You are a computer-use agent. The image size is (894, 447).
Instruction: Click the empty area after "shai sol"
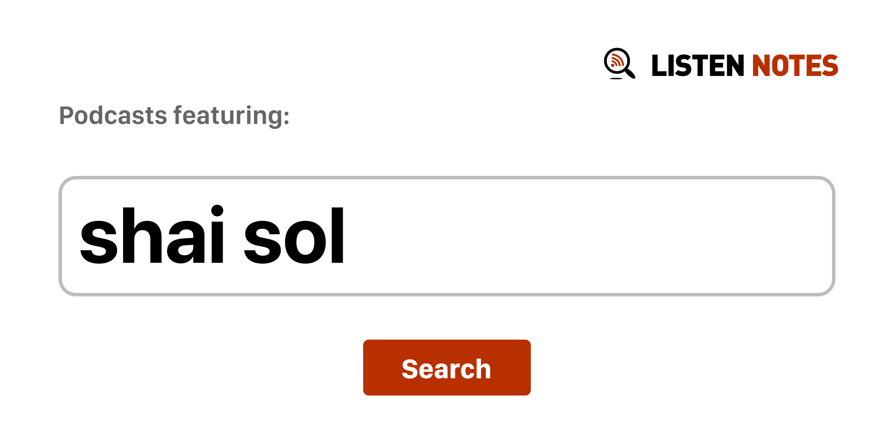[x=567, y=236]
